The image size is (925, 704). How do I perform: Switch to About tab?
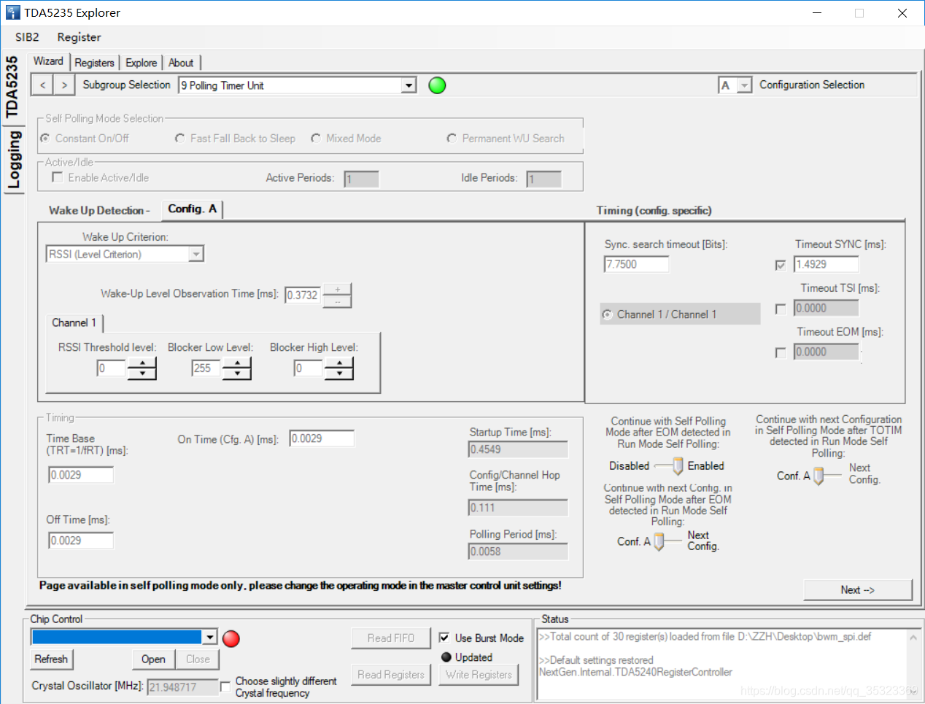coord(181,63)
